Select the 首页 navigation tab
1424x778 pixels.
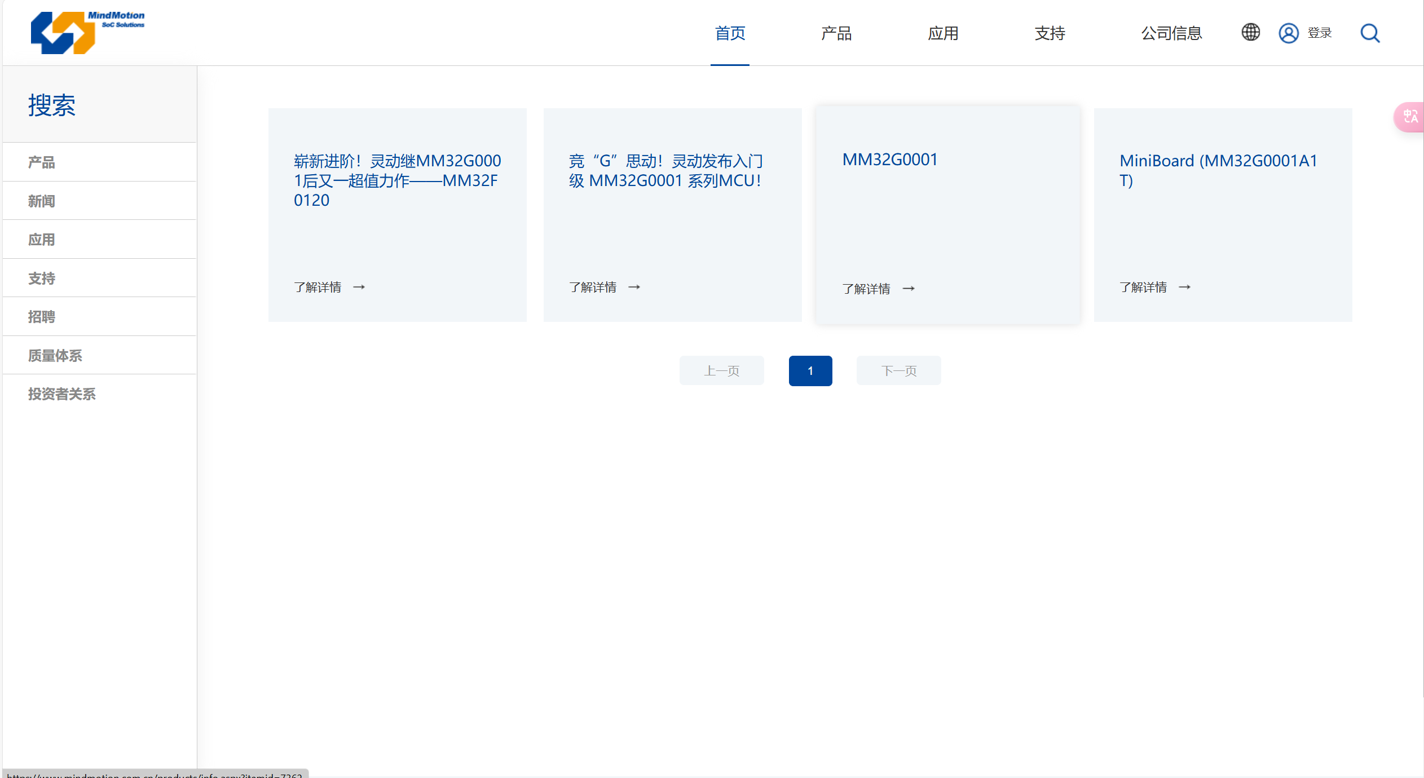pos(730,33)
